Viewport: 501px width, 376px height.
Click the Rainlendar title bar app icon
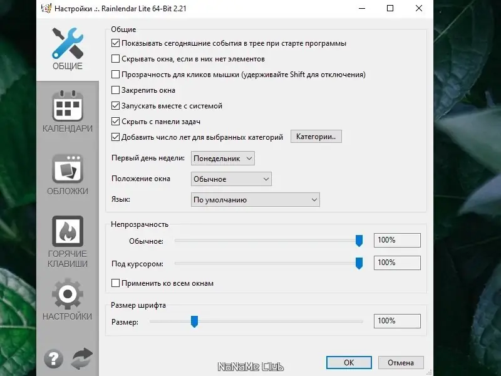46,8
